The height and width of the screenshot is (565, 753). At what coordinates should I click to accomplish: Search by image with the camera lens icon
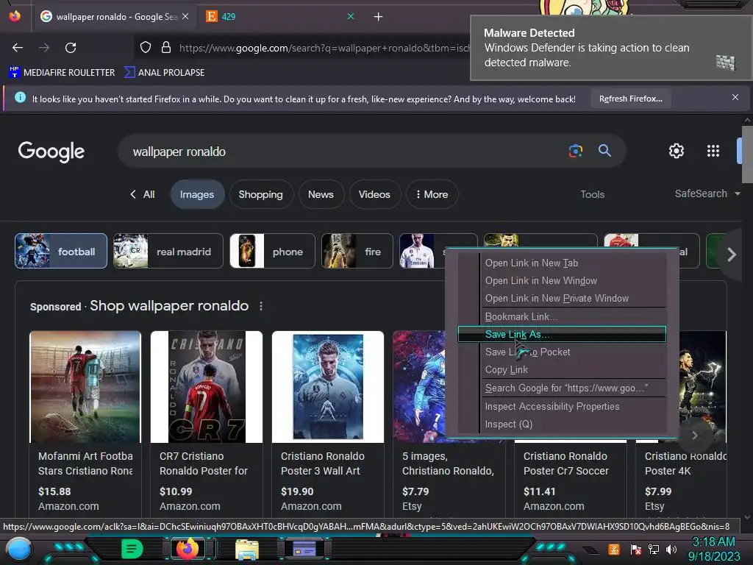tap(576, 151)
